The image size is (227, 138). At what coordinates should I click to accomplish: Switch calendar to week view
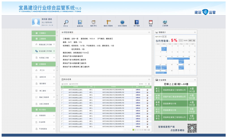click(x=190, y=41)
